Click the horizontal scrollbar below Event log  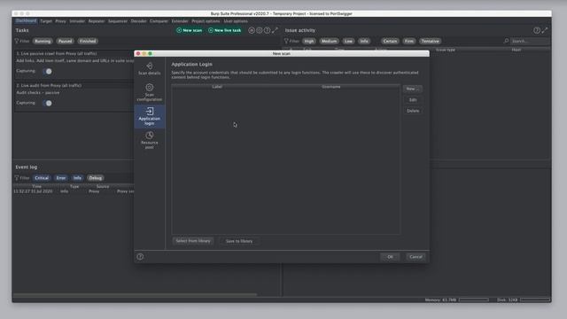[136, 295]
